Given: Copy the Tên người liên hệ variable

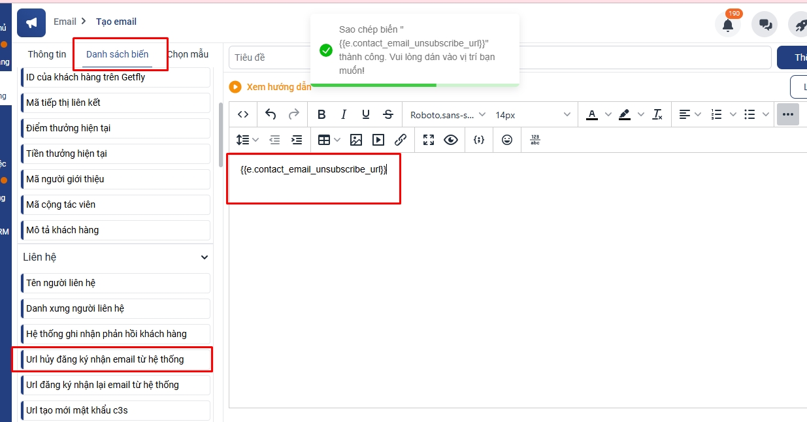Looking at the screenshot, I should click(115, 283).
